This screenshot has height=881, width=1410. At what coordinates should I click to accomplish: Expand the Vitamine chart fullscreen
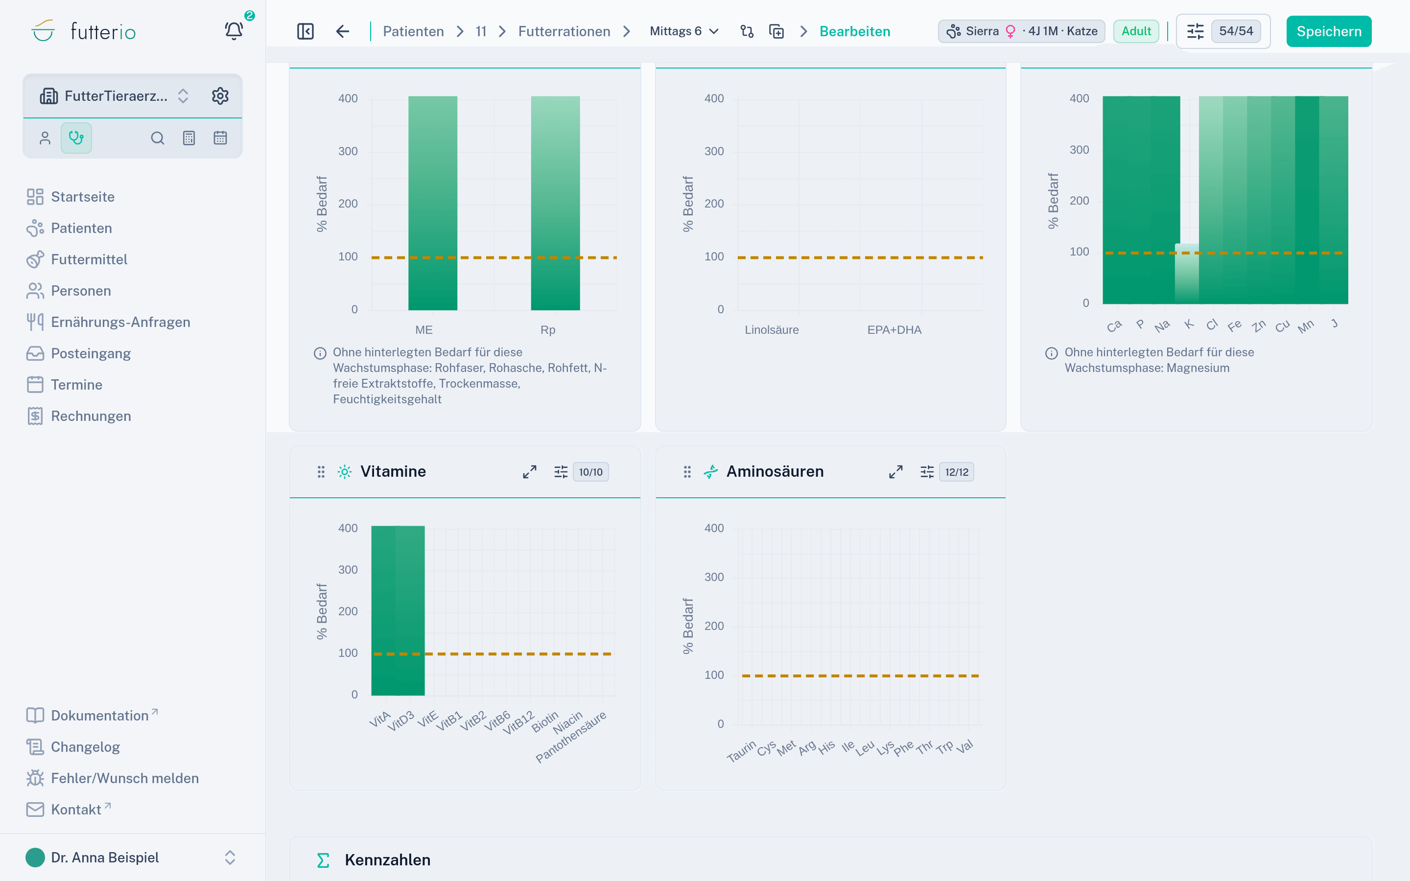(530, 472)
